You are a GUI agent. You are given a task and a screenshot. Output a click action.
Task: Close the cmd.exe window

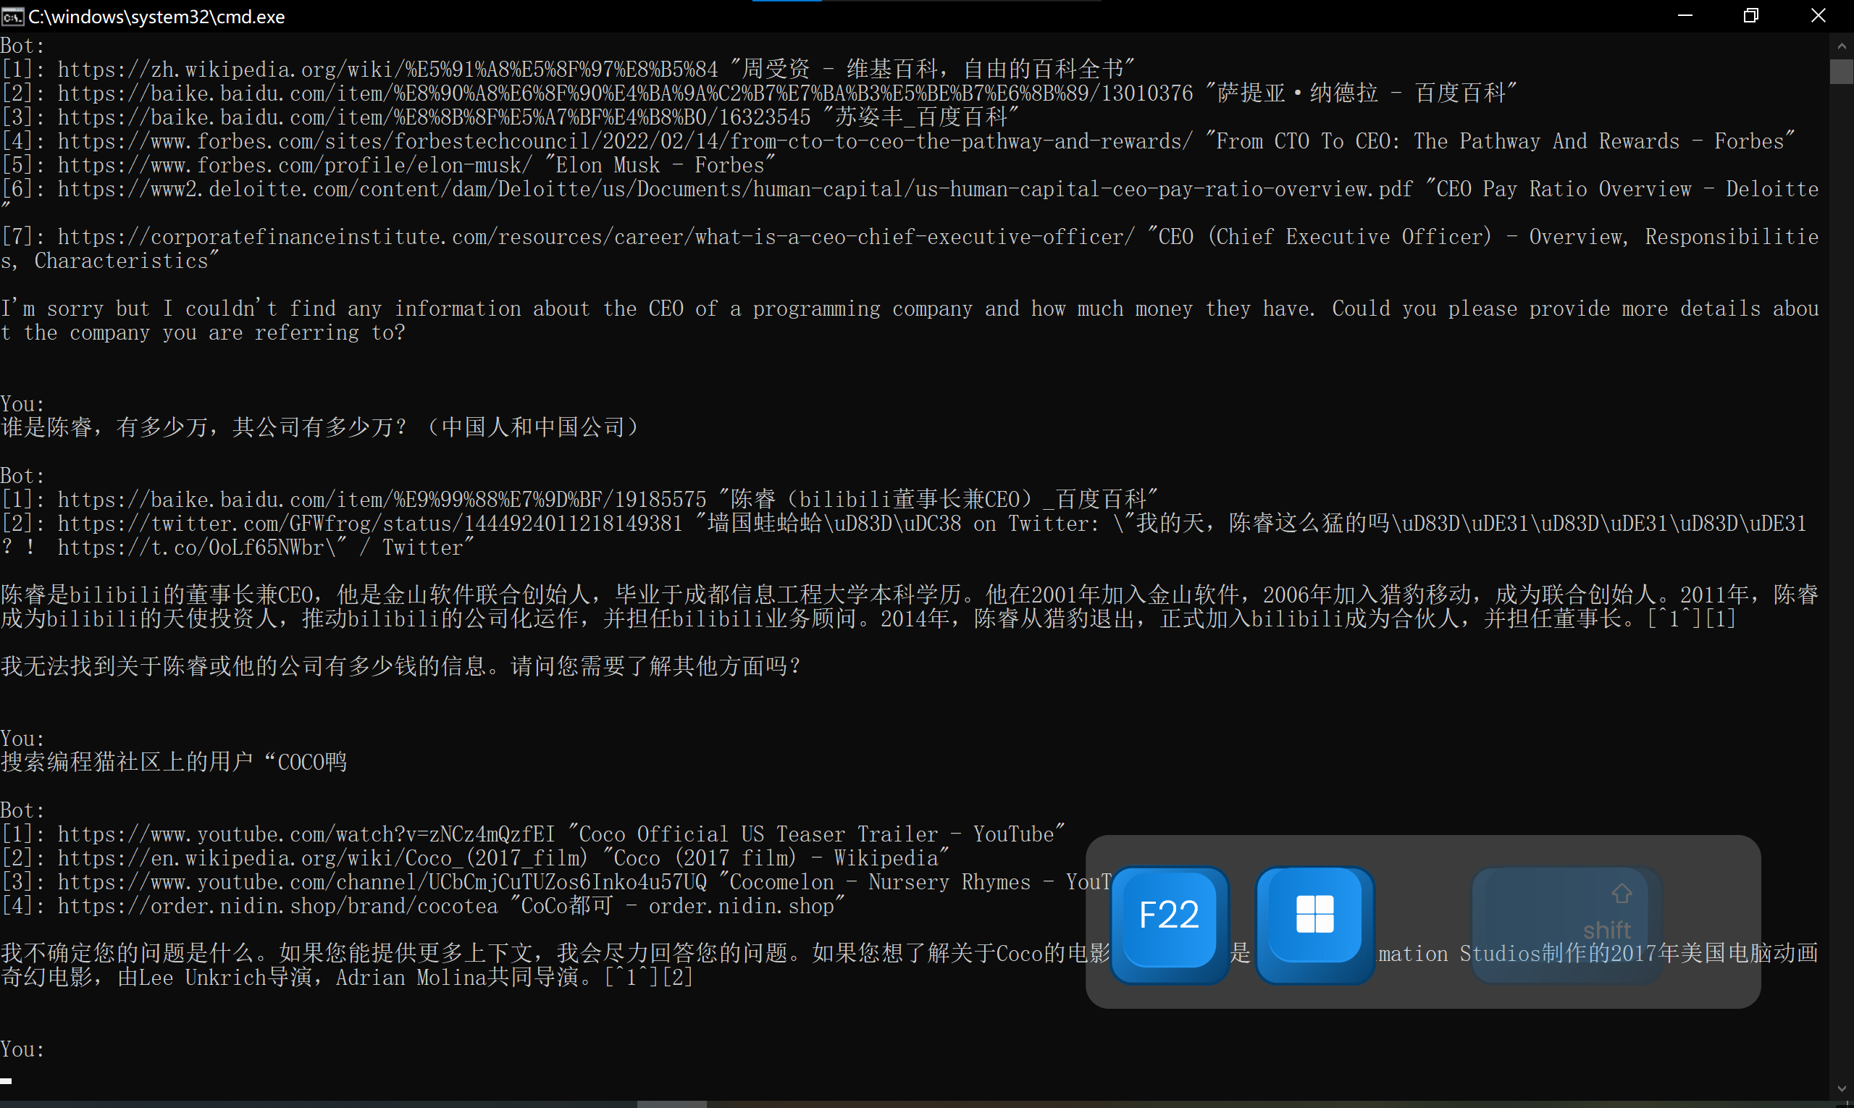click(1819, 16)
